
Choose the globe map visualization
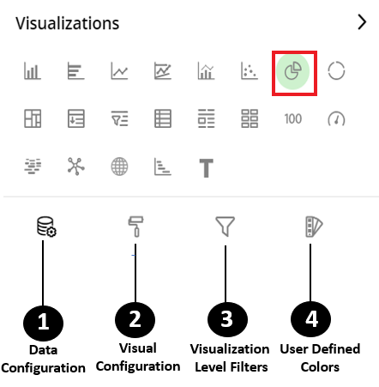coord(119,166)
